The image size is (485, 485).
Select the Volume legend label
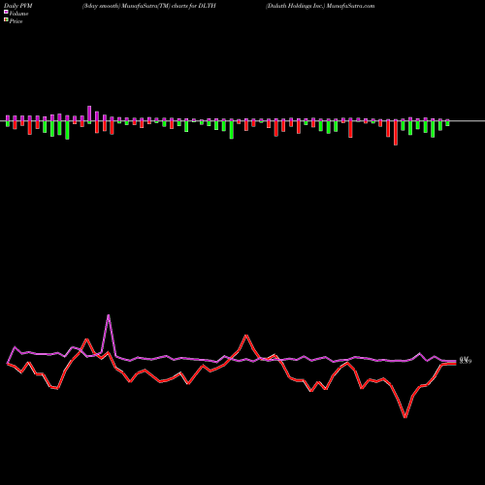point(18,14)
